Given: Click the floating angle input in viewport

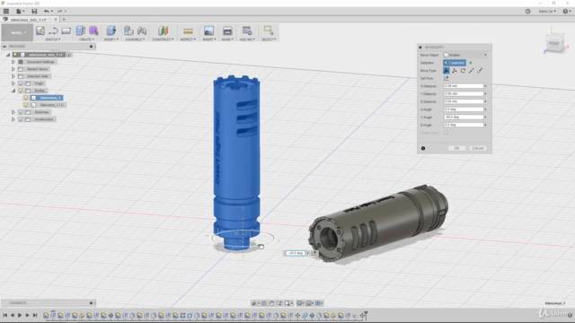Looking at the screenshot, I should pyautogui.click(x=296, y=253).
